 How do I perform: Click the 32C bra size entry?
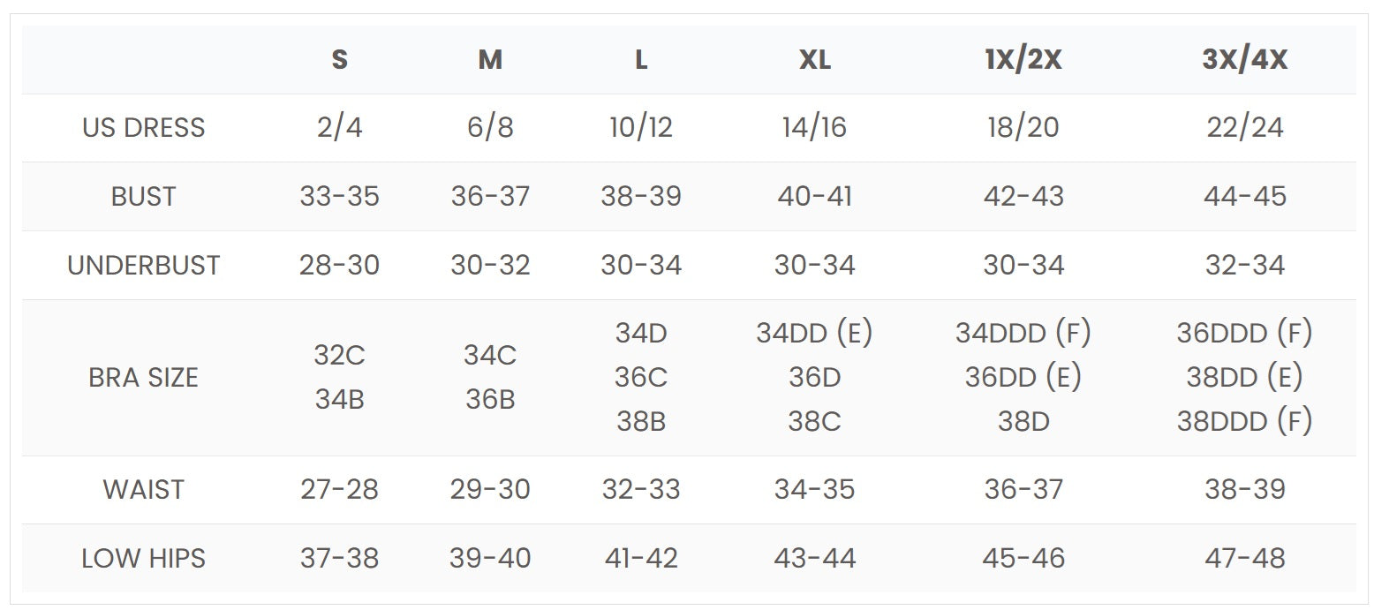pos(339,356)
